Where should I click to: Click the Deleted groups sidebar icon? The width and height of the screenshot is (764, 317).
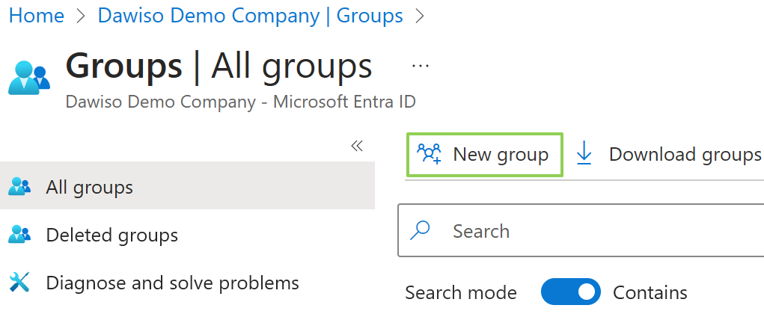click(x=19, y=234)
